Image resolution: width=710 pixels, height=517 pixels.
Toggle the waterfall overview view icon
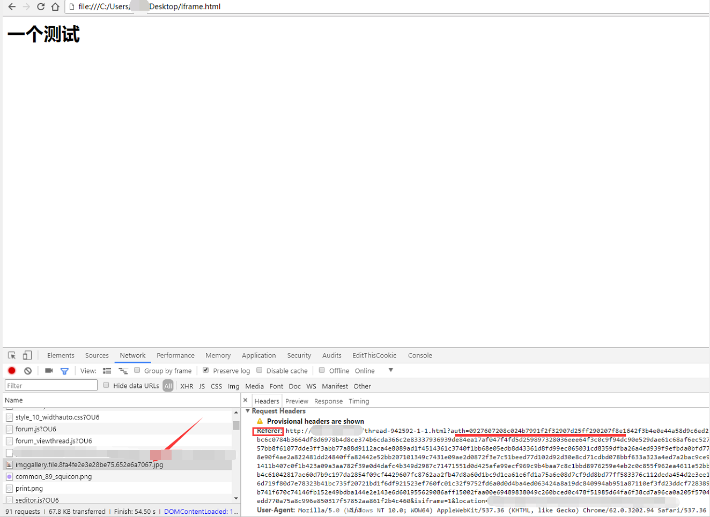point(123,371)
